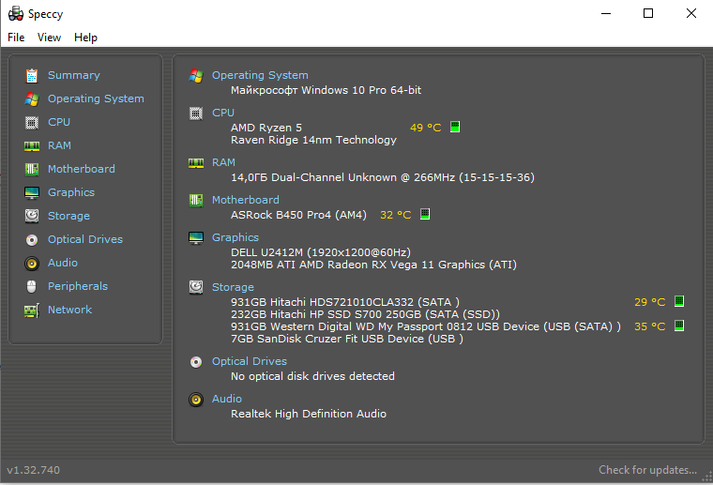Open the CPU section from sidebar
Screen dimensions: 713x485
[x=59, y=122]
